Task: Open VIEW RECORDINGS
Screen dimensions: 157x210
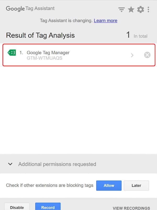Action: [x=131, y=208]
